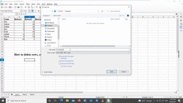The height and width of the screenshot is (103, 183).
Task: Open VLC media player from taskbar
Action: [103, 100]
